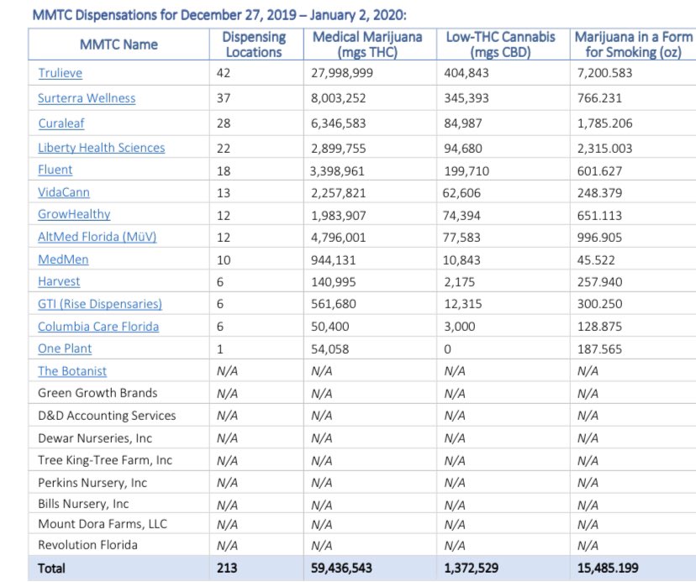The image size is (696, 582).
Task: Select Dewar Nurseries, Inc row name
Action: pos(95,438)
